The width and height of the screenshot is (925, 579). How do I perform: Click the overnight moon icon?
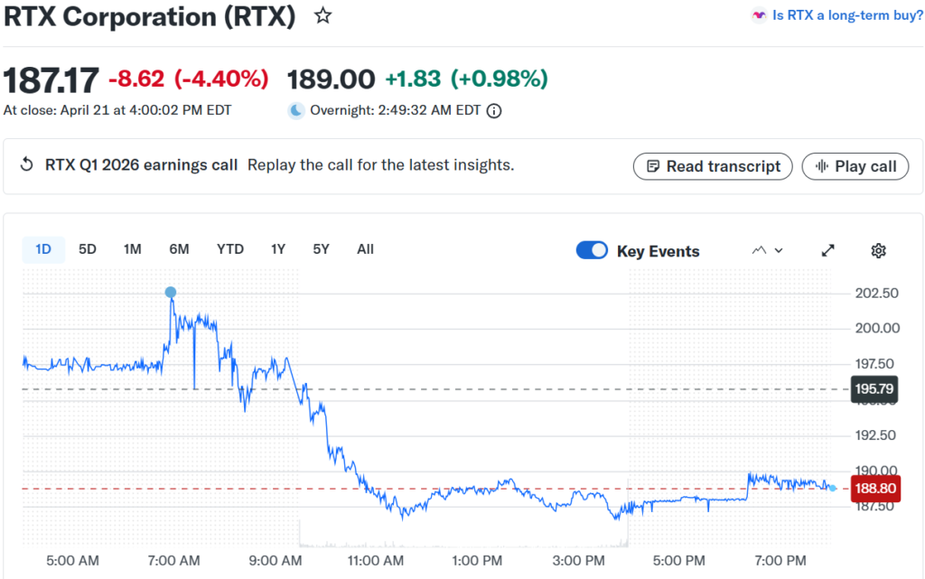(x=296, y=111)
